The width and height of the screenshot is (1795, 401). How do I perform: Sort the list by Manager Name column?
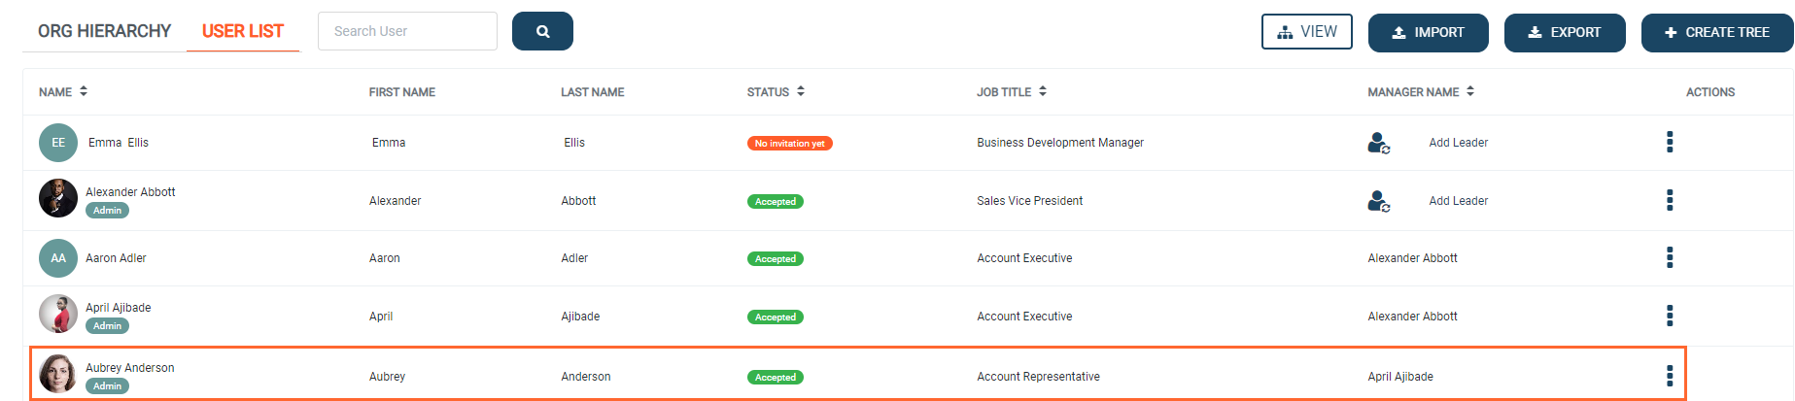tap(1470, 91)
